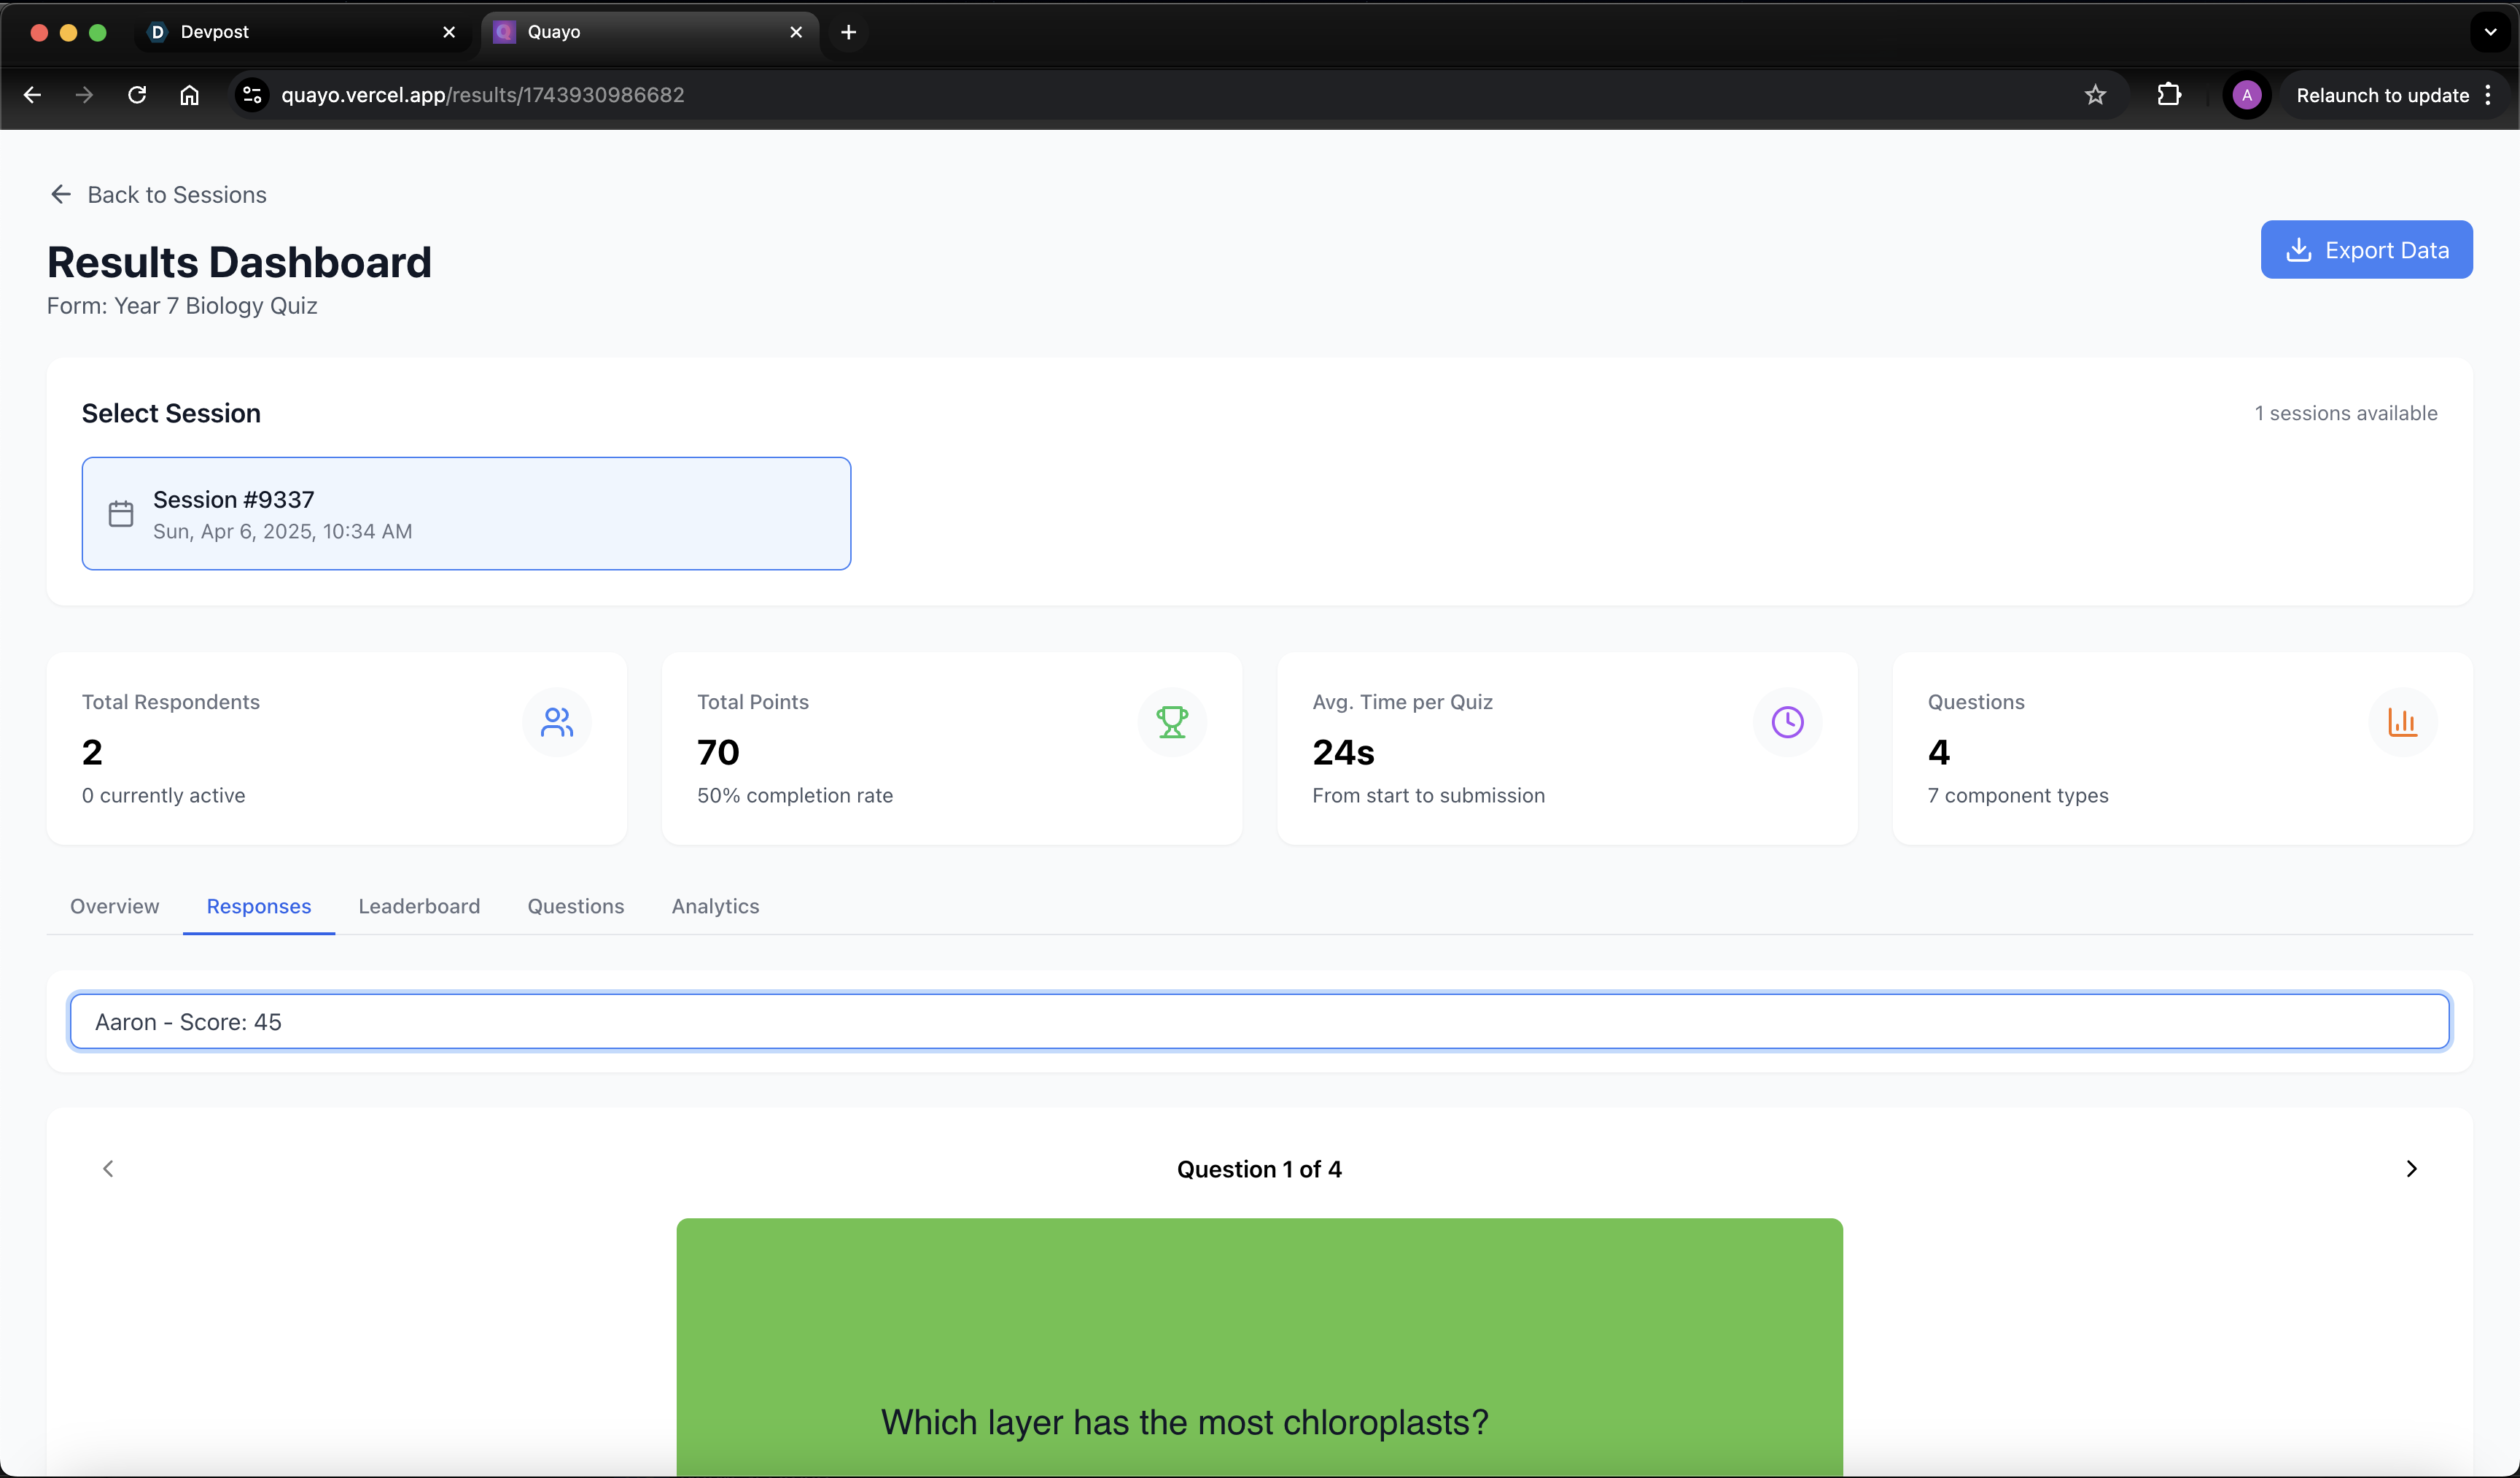Open the browser extensions puzzle icon
The height and width of the screenshot is (1478, 2520).
click(2168, 95)
